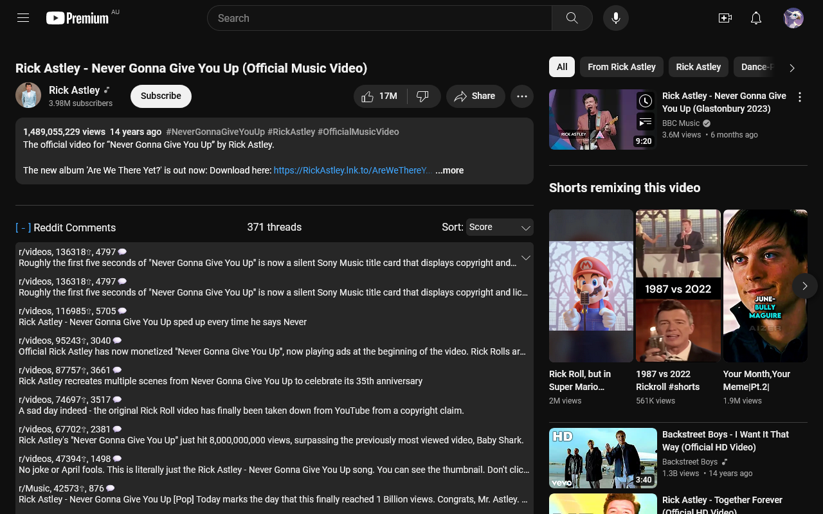
Task: Open account avatar menu
Action: (793, 18)
